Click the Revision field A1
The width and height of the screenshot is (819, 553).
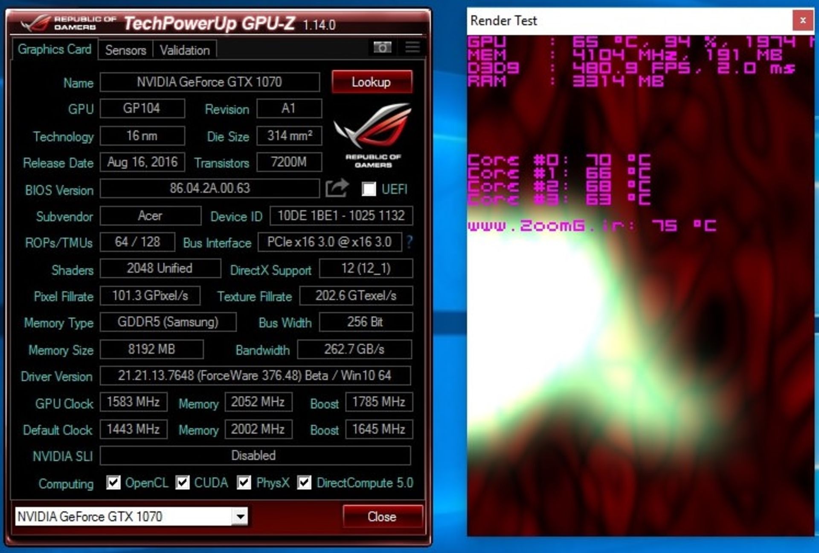(289, 108)
